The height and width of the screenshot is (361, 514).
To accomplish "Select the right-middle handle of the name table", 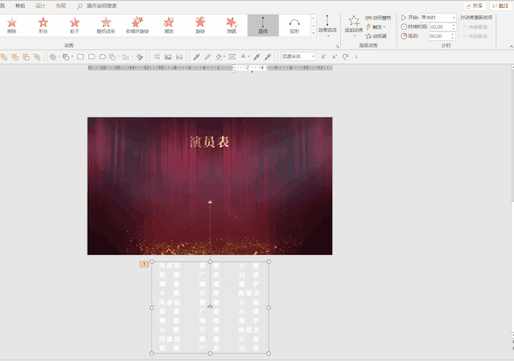I will click(x=269, y=308).
